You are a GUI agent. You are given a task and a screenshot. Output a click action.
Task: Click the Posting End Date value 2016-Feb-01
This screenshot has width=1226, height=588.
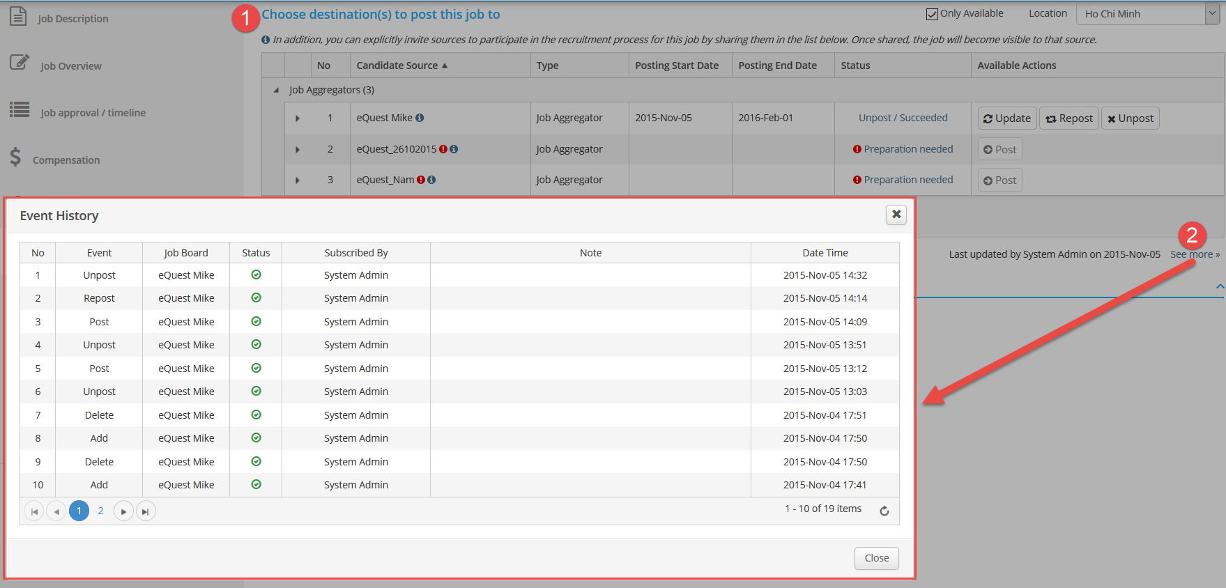click(766, 118)
